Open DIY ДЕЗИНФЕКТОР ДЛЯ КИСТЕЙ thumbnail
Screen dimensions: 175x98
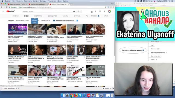[x=76, y=71]
